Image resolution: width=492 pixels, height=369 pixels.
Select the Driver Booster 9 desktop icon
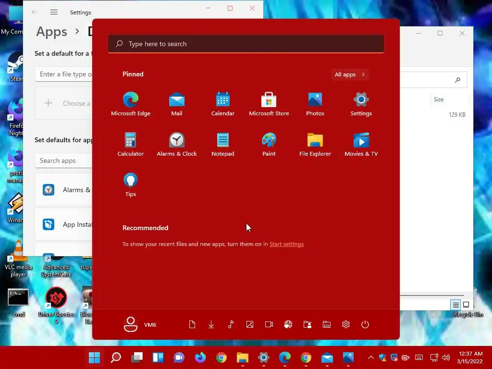(x=56, y=305)
